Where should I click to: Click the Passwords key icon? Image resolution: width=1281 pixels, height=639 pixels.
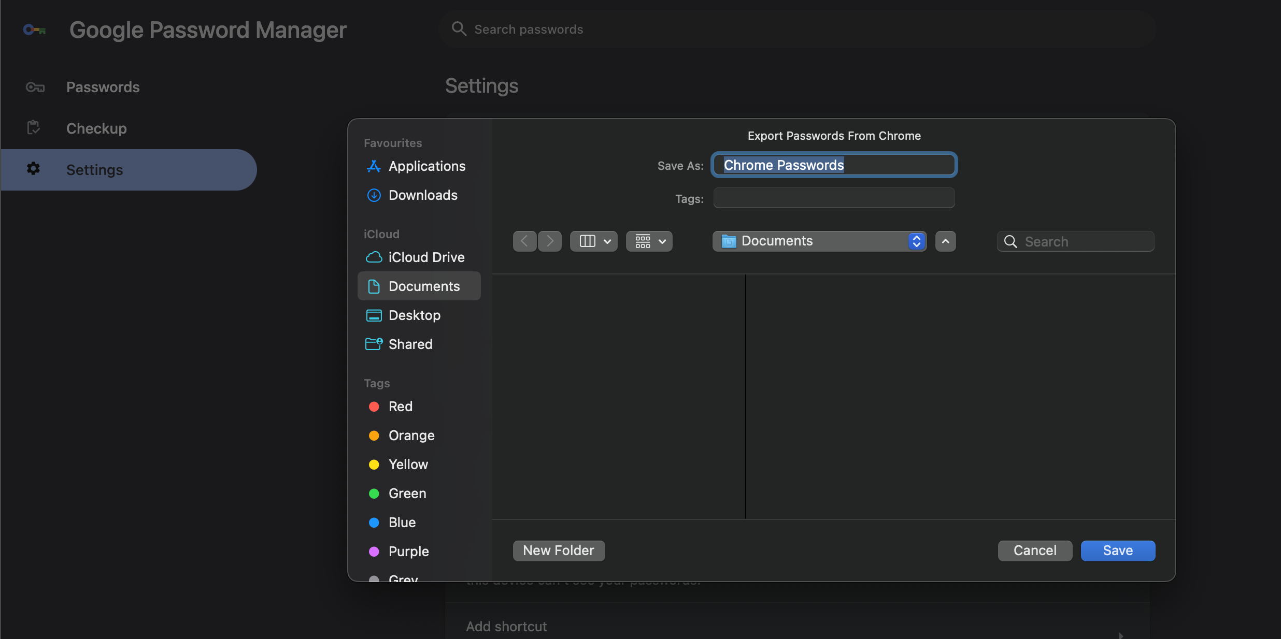click(x=35, y=87)
